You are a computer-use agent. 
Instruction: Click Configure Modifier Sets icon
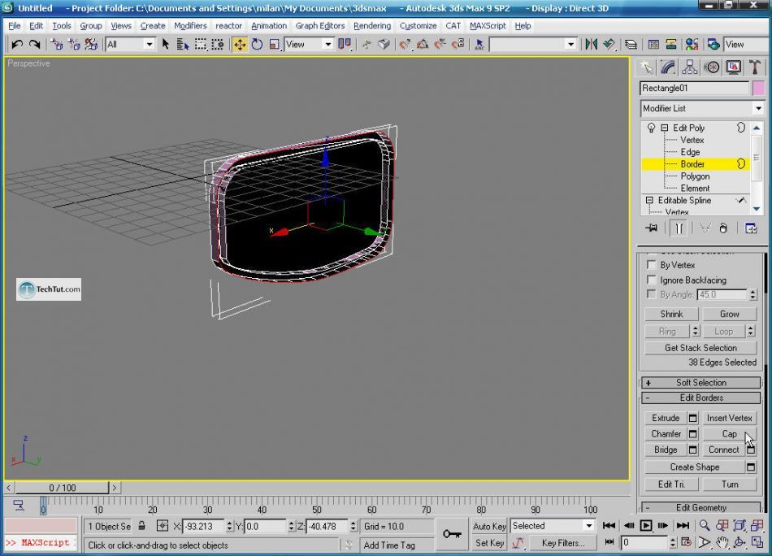(x=751, y=228)
